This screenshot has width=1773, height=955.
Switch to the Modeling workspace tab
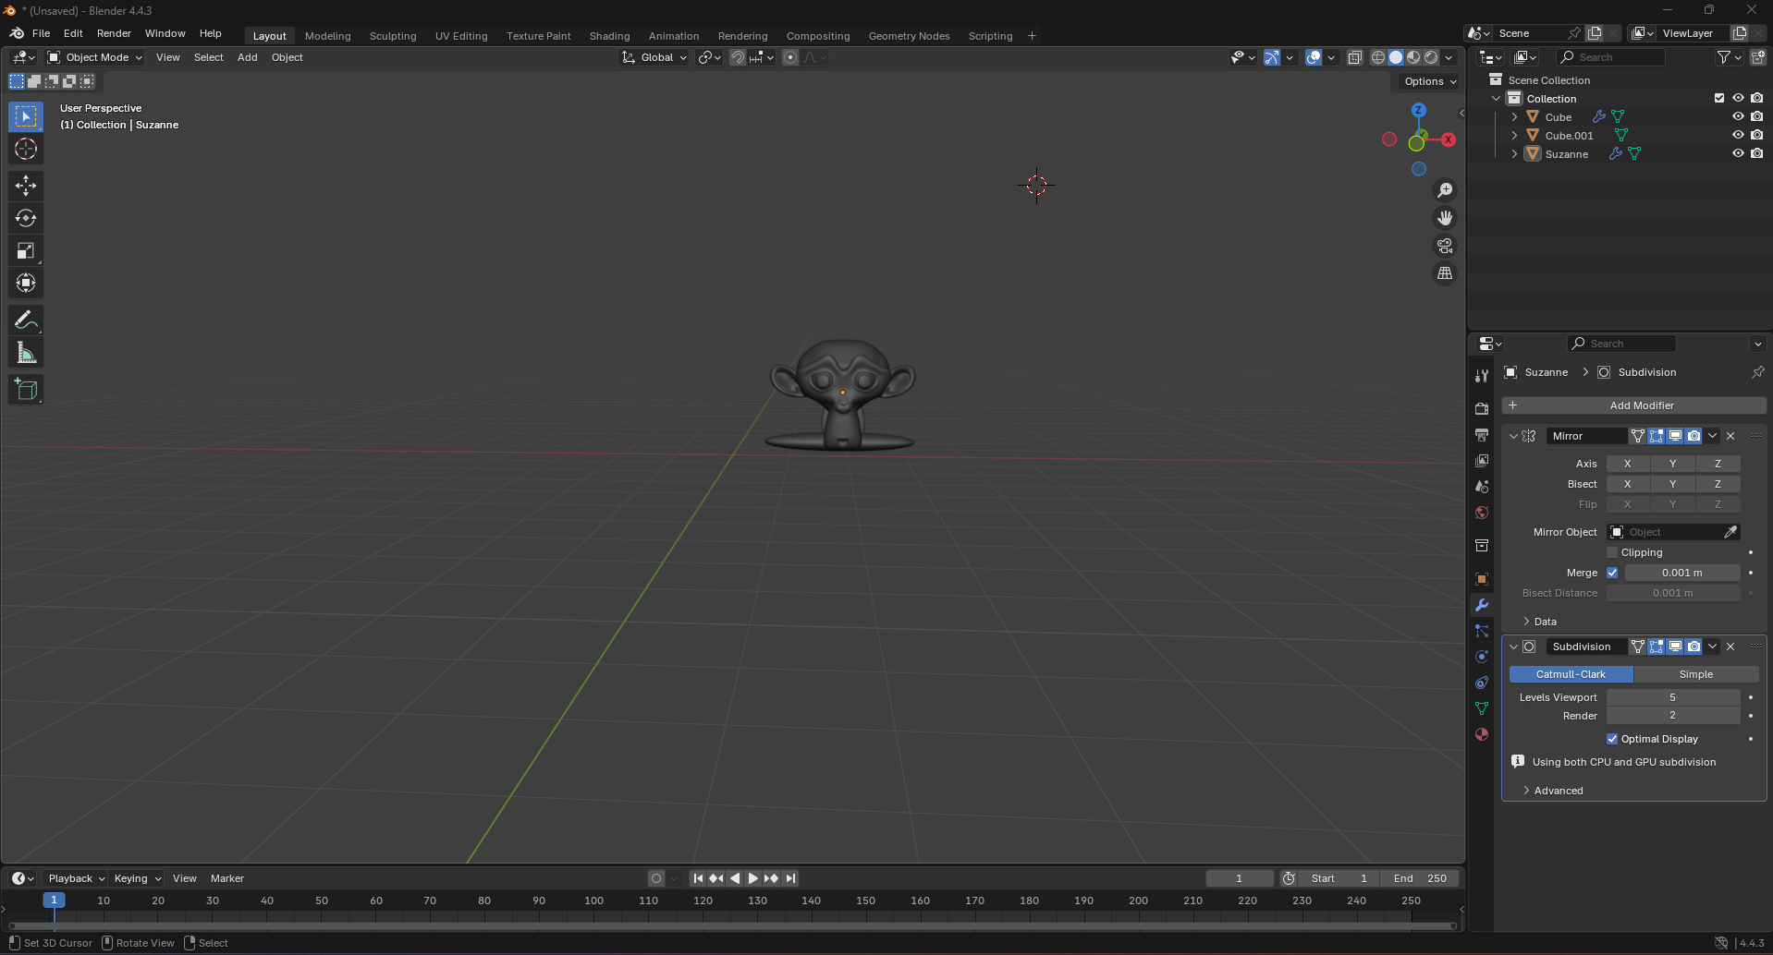[328, 36]
